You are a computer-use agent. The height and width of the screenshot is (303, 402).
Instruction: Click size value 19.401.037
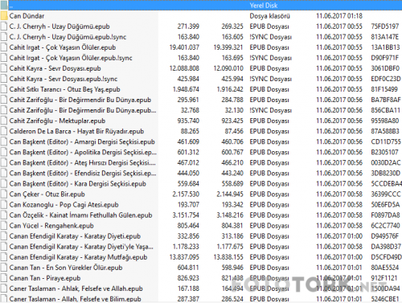tap(184, 47)
